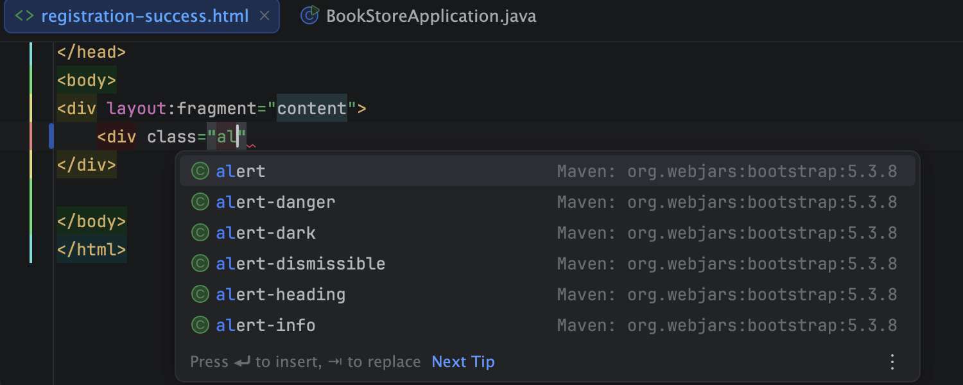963x385 pixels.
Task: Close the registration-success.html tab
Action: tap(265, 16)
